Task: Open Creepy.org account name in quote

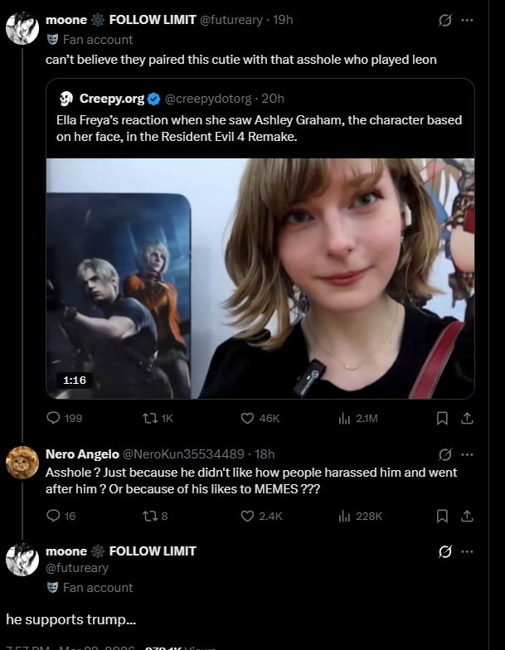Action: click(x=112, y=99)
